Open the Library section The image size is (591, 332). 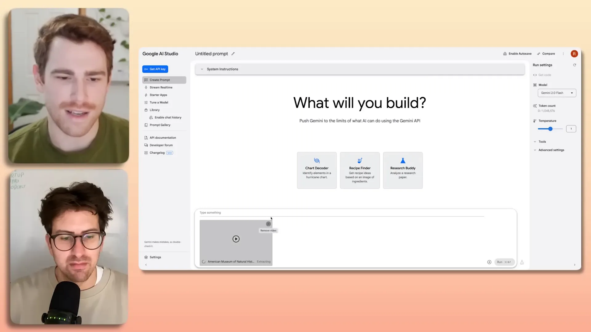[155, 110]
